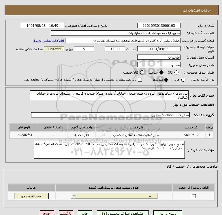Click delivery province field مازندران

coord(159,57)
